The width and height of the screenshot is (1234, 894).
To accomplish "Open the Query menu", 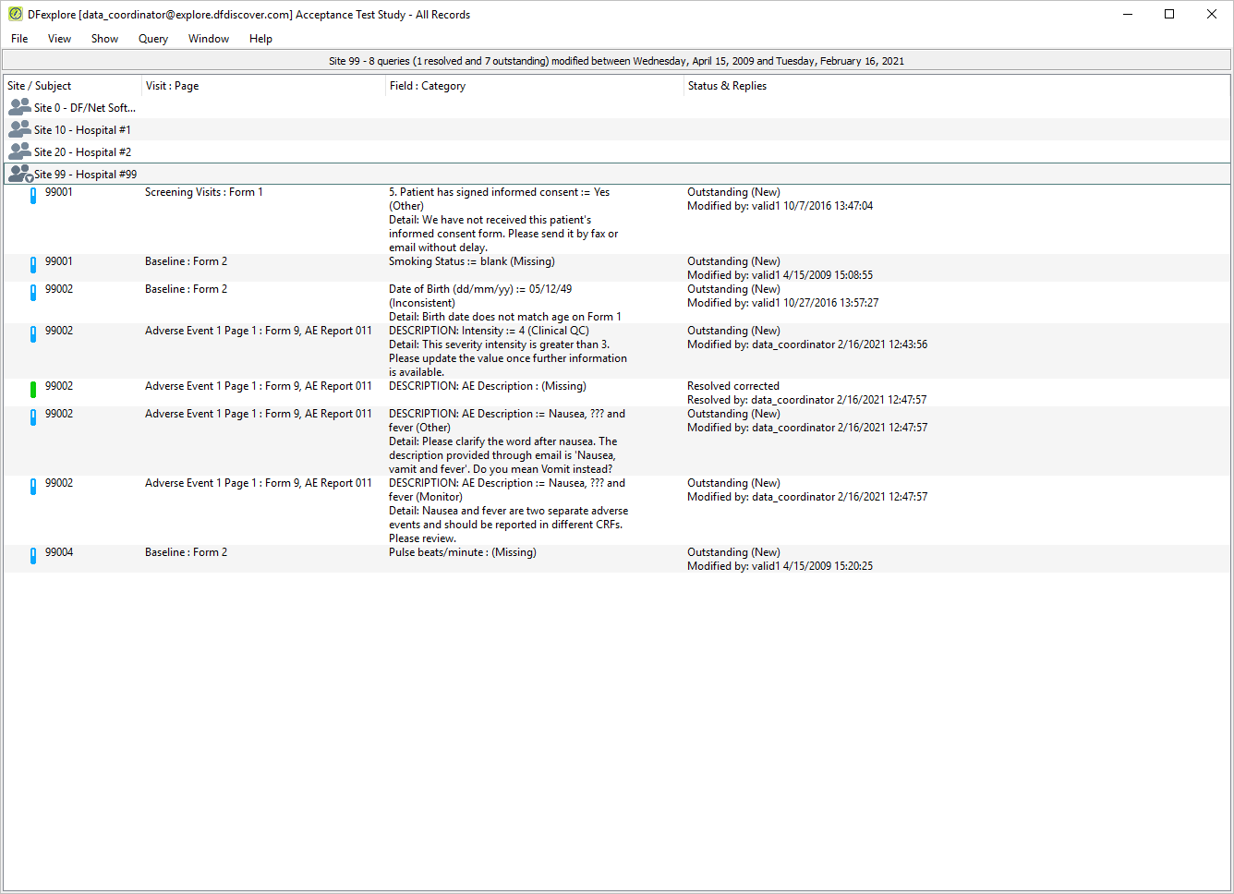I will 153,39.
